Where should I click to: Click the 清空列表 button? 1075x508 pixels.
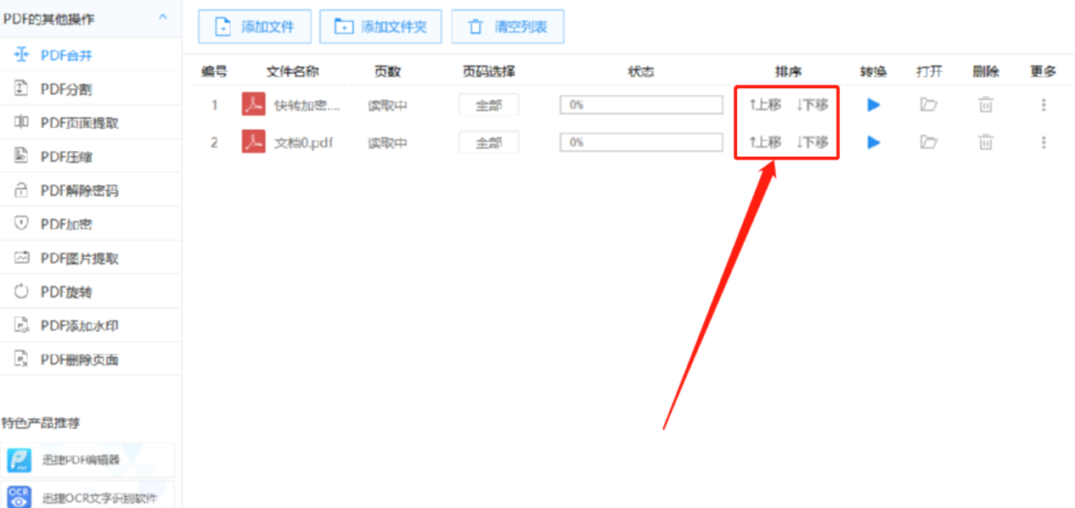pyautogui.click(x=508, y=27)
